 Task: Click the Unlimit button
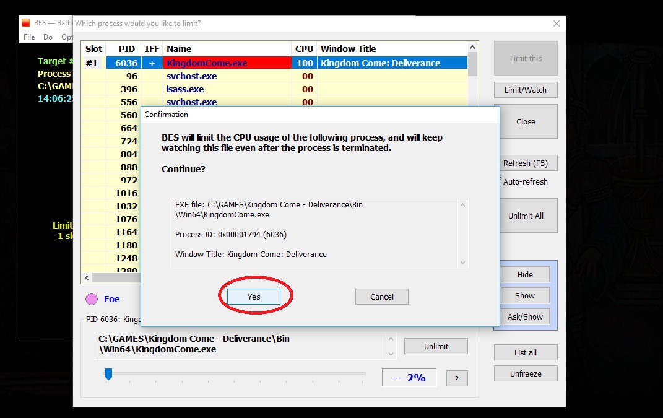pos(436,346)
